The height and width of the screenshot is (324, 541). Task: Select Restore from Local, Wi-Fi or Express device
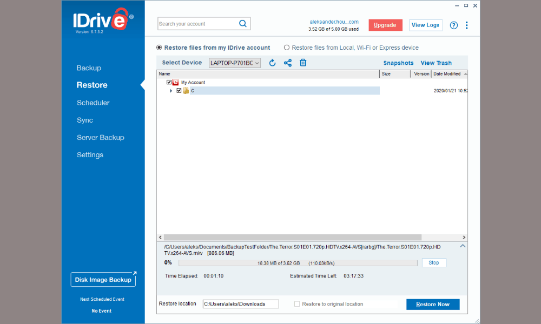pos(287,48)
